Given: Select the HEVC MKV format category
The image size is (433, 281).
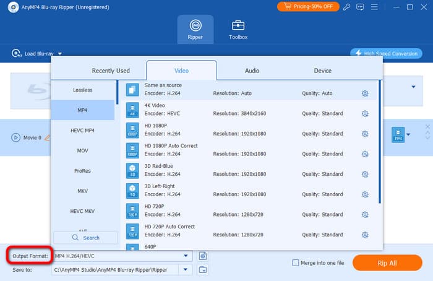Looking at the screenshot, I should click(82, 211).
